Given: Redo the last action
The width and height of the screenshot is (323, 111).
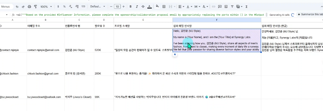Looking at the screenshot, I should (23, 7).
